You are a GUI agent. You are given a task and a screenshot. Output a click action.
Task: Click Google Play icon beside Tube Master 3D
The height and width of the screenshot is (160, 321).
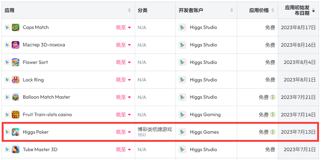coord(7,150)
